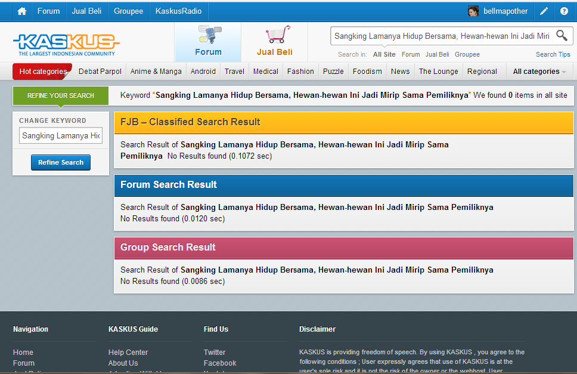The image size is (577, 374).
Task: Click the KASKUS logo
Action: 66,45
